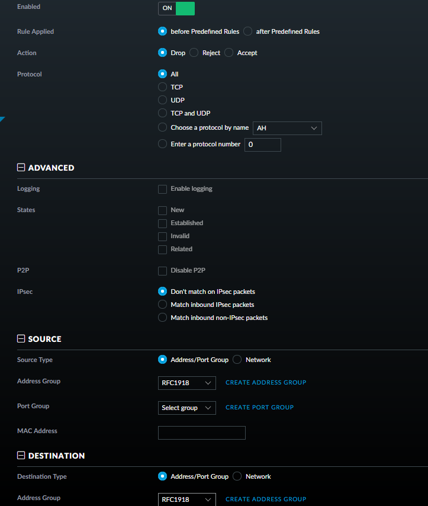Select before Predefined Rules option

point(163,31)
